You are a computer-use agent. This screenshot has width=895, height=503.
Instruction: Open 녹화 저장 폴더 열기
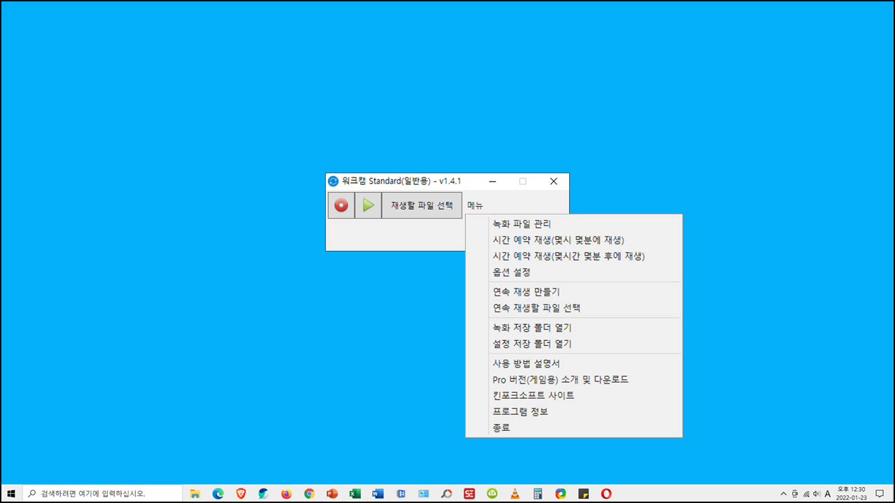pos(573,327)
